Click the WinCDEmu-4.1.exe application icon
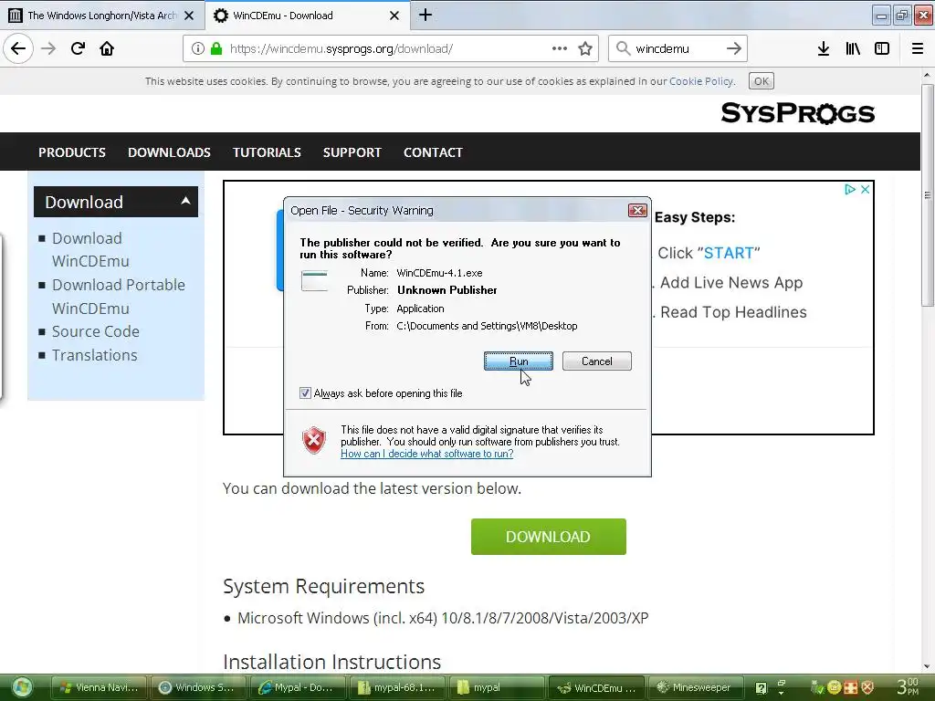This screenshot has height=701, width=935. tap(314, 281)
